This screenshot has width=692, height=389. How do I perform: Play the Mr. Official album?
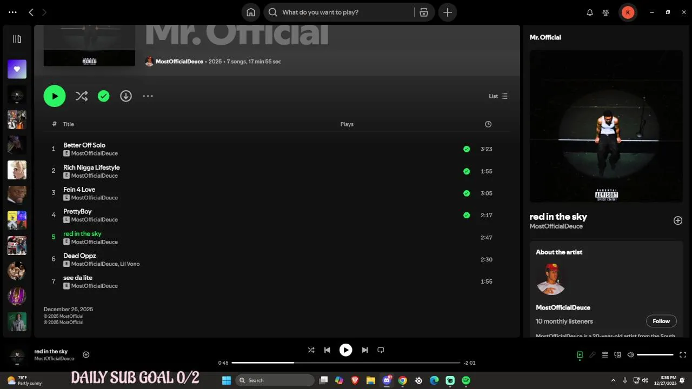pos(55,96)
